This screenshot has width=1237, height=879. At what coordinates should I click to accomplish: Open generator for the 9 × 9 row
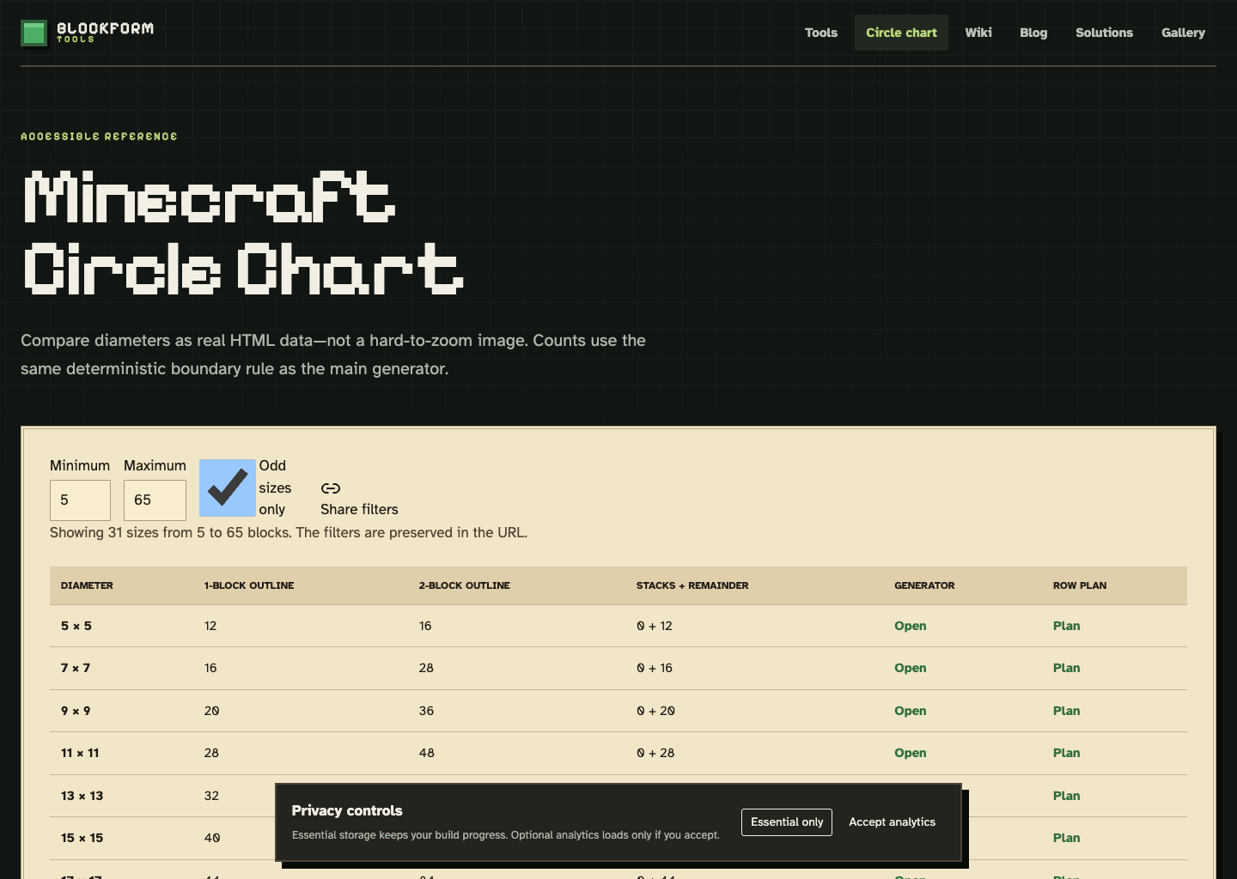pyautogui.click(x=910, y=711)
